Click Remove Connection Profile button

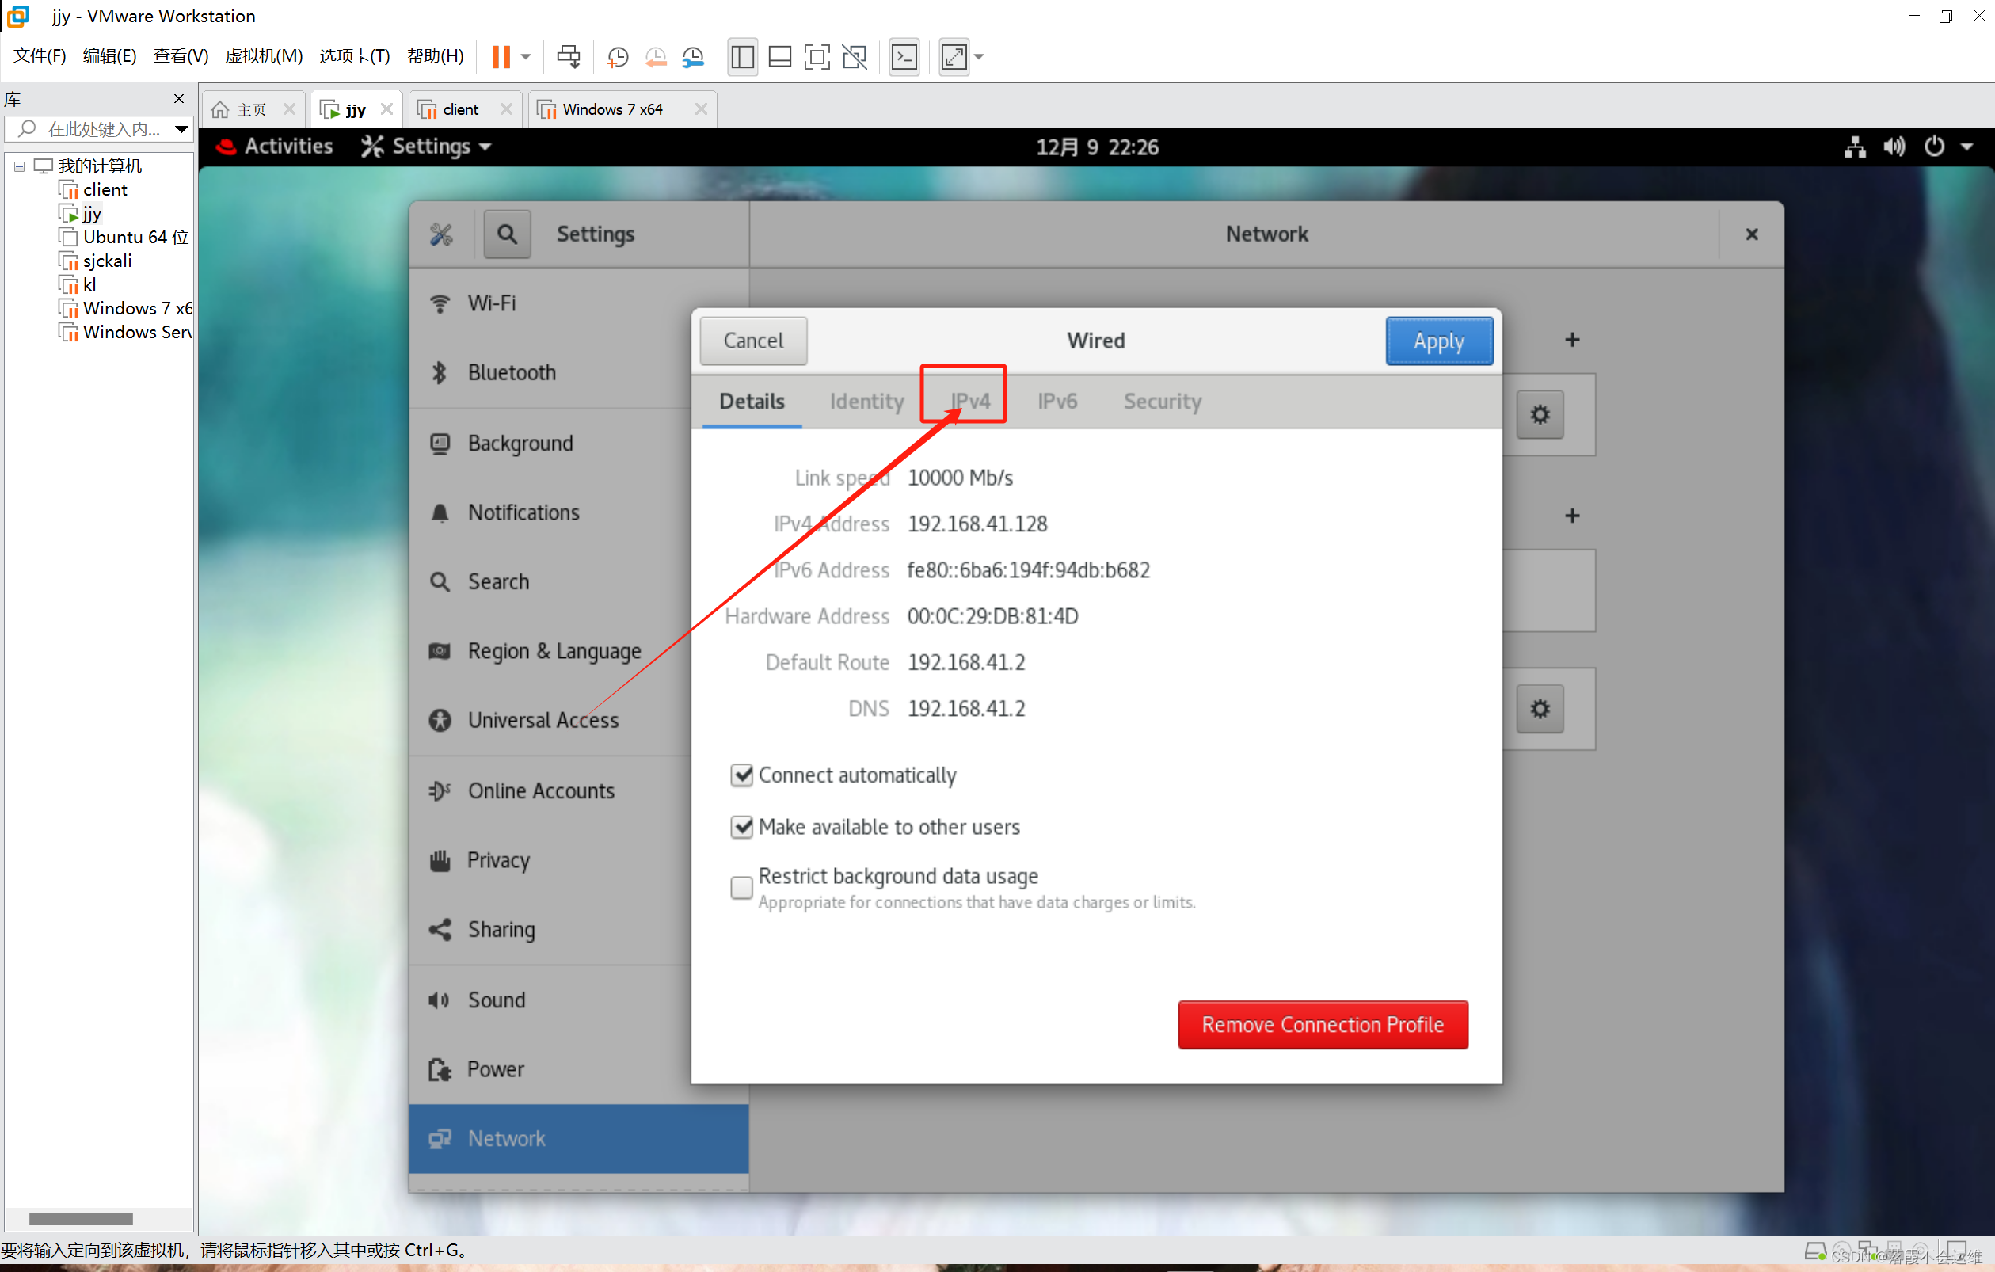(x=1323, y=1024)
